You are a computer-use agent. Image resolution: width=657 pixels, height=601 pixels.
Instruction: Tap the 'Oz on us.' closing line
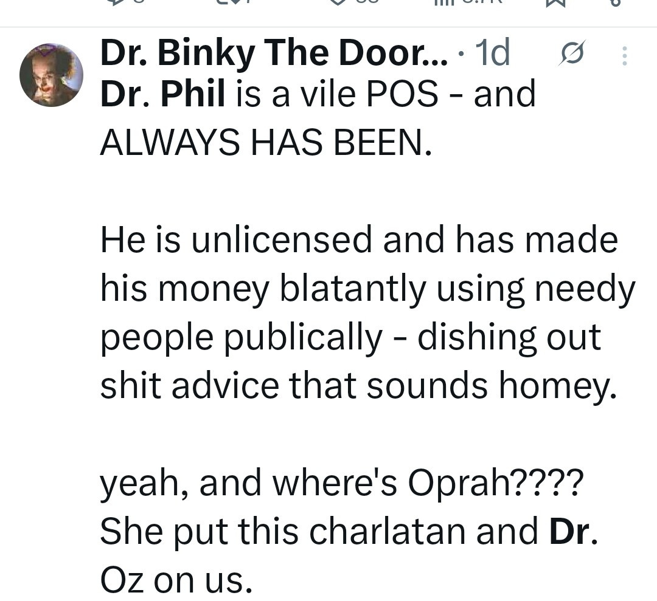click(x=176, y=580)
